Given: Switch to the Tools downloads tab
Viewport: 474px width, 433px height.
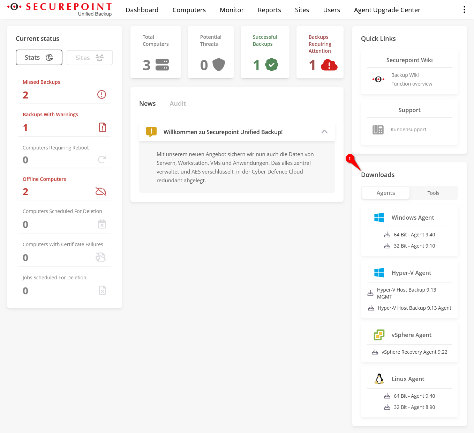Looking at the screenshot, I should (x=433, y=193).
